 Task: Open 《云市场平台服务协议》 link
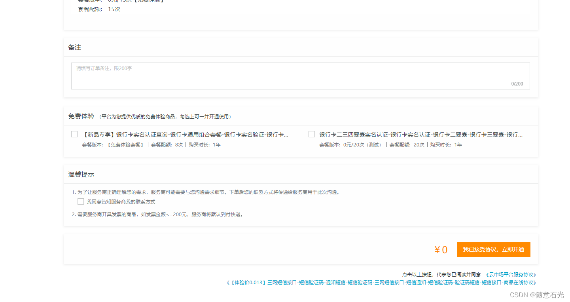(511, 274)
